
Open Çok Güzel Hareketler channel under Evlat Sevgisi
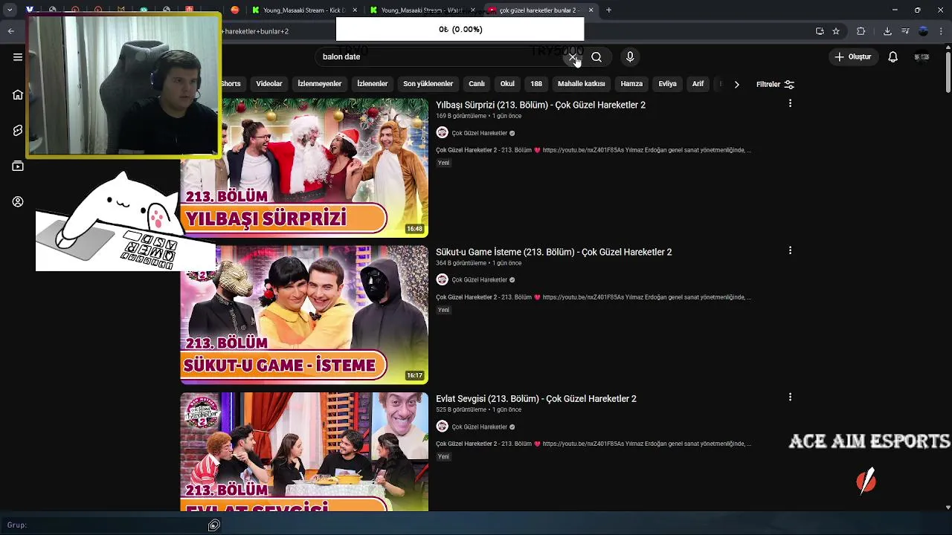point(479,427)
